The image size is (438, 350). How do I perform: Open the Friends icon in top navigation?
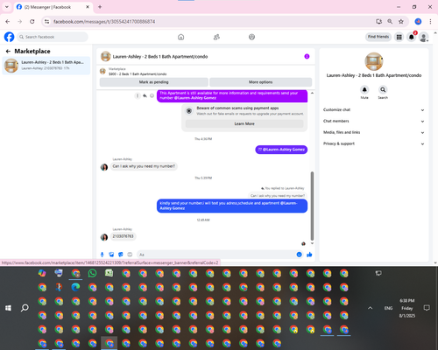click(216, 37)
